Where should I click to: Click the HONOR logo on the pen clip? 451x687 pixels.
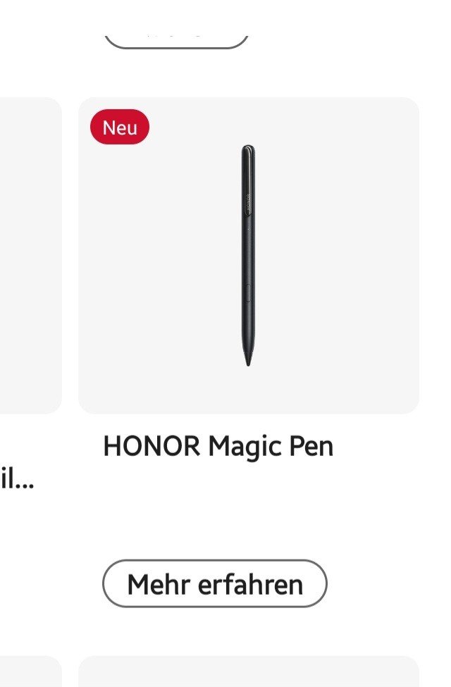(x=247, y=204)
